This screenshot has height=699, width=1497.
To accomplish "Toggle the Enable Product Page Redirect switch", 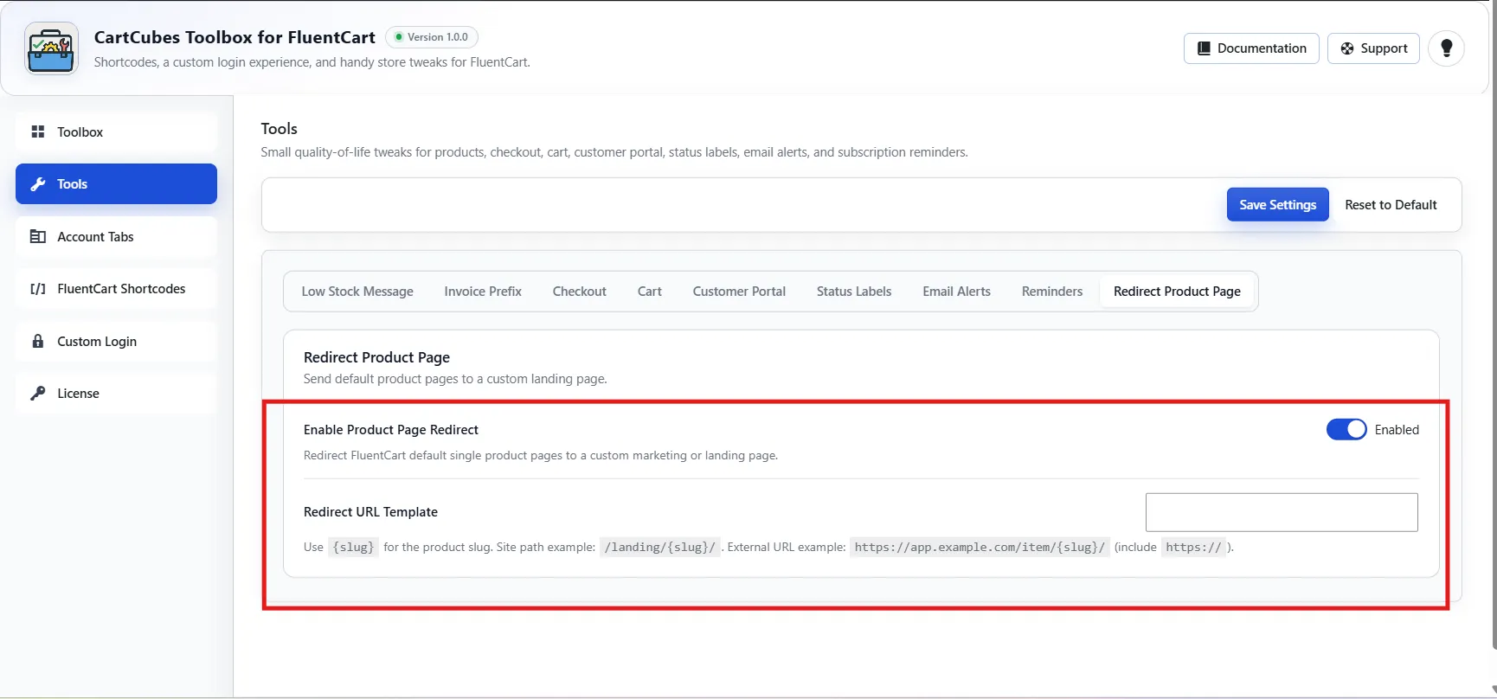I will (x=1346, y=429).
